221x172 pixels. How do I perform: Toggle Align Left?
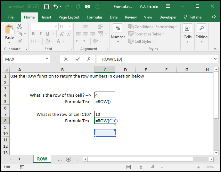click(78, 34)
